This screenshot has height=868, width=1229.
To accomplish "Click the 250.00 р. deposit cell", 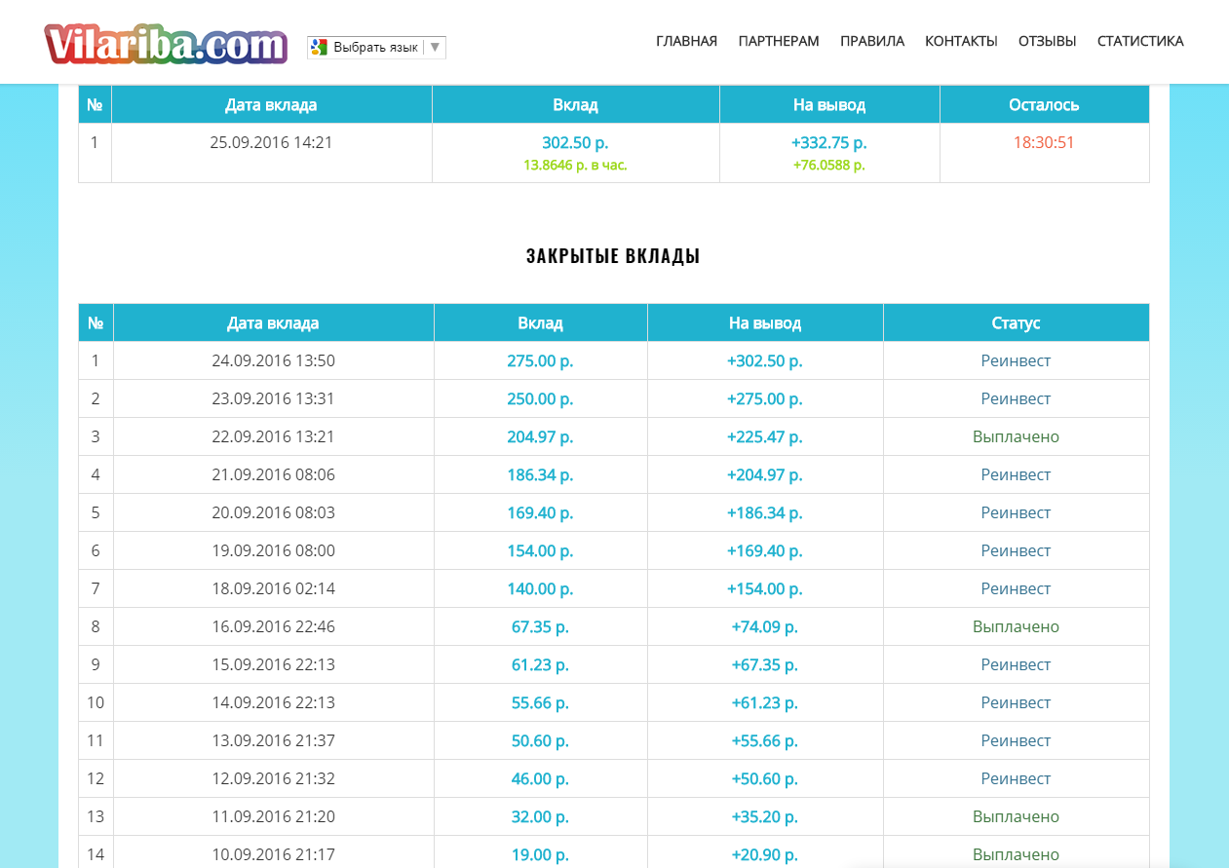I will click(540, 398).
